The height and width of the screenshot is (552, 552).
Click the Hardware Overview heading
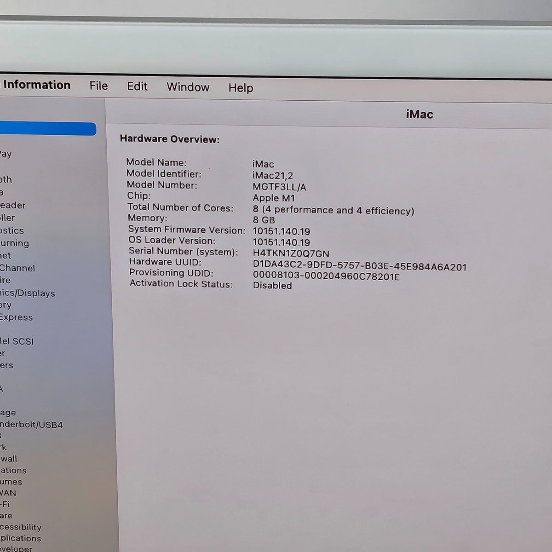click(170, 139)
